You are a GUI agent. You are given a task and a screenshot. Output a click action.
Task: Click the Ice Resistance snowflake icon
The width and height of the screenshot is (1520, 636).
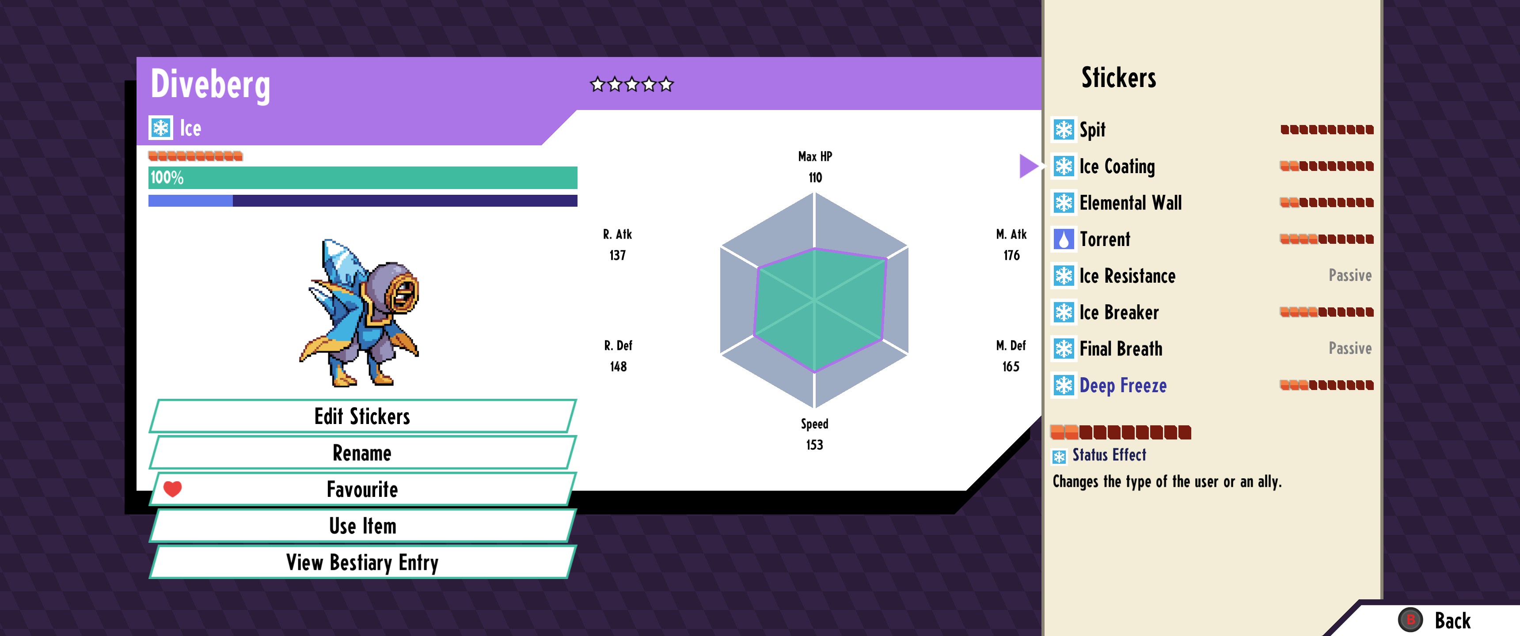tap(1063, 276)
